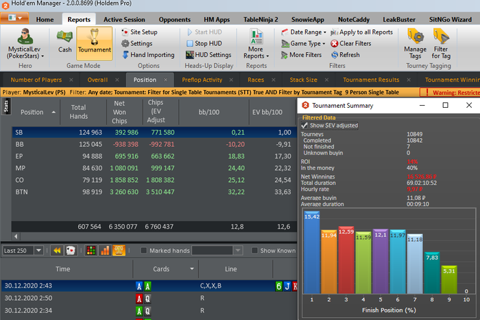Viewport: 480px width, 320px height.
Task: Click the 9th place finish green bar
Action: (x=449, y=279)
